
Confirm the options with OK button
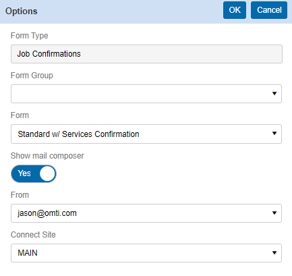click(235, 10)
